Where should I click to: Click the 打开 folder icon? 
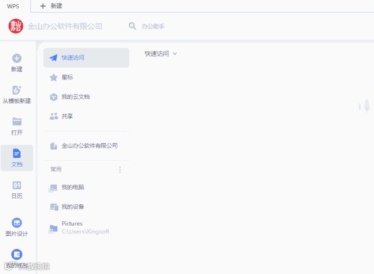(x=17, y=122)
